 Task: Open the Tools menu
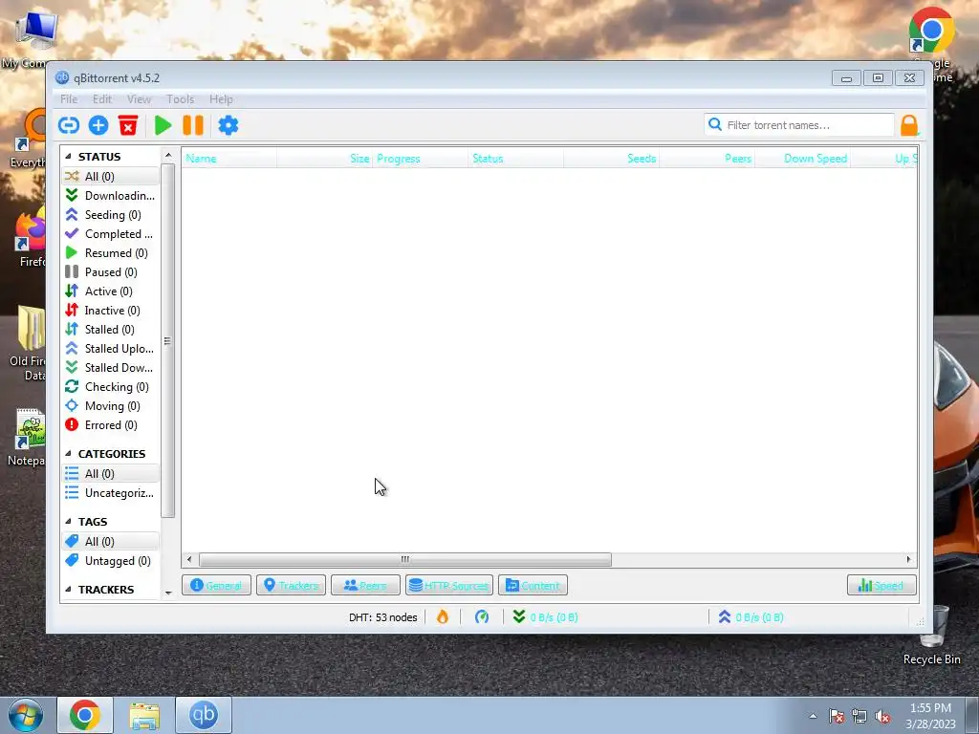pyautogui.click(x=180, y=99)
